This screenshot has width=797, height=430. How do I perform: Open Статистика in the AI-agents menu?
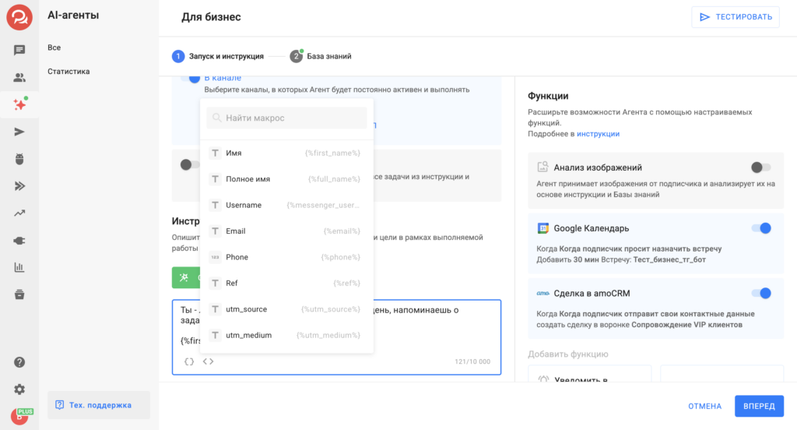pyautogui.click(x=68, y=72)
